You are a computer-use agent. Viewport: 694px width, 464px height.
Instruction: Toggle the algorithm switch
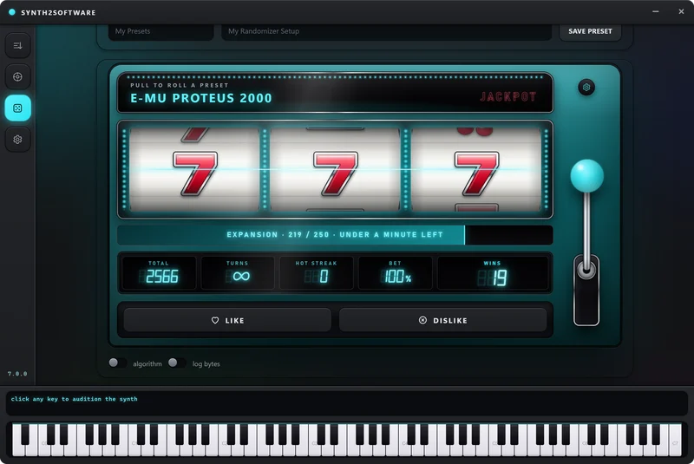click(x=117, y=363)
